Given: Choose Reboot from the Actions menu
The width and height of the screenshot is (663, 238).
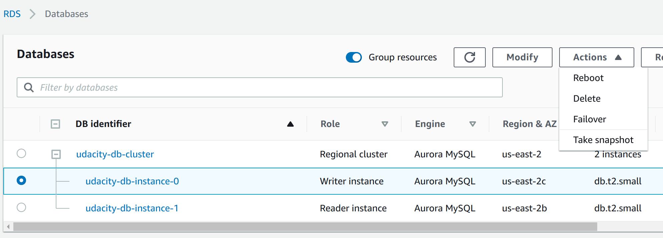Looking at the screenshot, I should [588, 78].
